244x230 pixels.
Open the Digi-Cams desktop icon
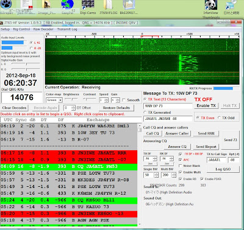pos(88,7)
